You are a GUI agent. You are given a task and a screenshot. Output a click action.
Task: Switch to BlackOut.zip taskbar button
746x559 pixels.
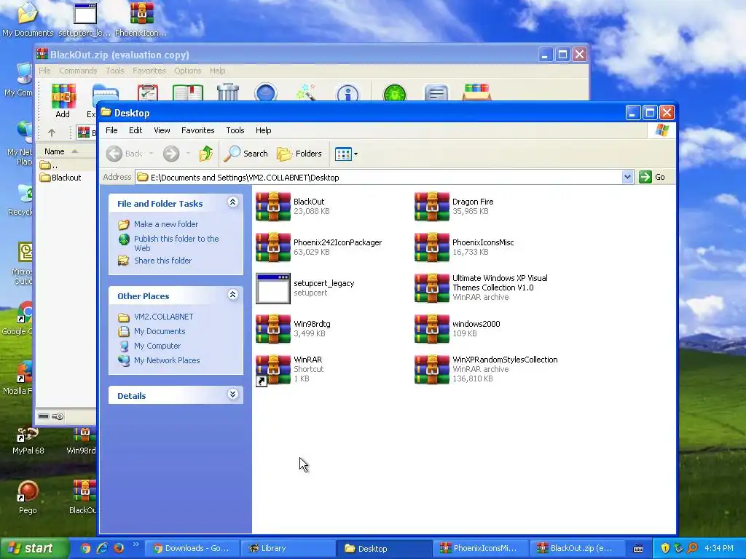(x=576, y=549)
